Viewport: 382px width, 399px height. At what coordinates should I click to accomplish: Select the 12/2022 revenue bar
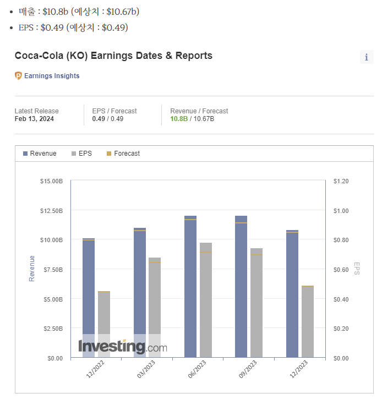coord(89,298)
